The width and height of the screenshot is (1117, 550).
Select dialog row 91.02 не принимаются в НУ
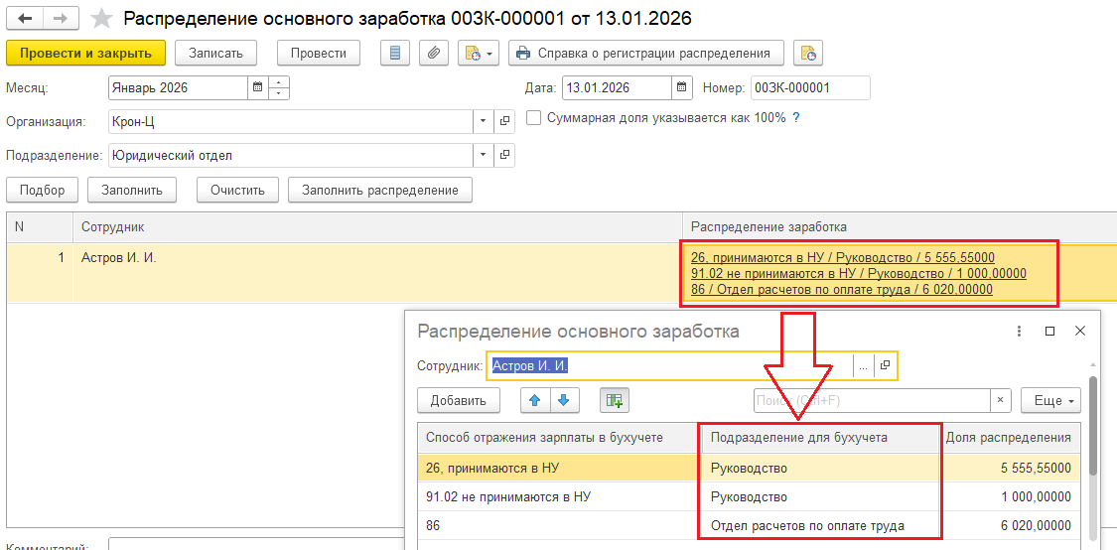pos(559,496)
